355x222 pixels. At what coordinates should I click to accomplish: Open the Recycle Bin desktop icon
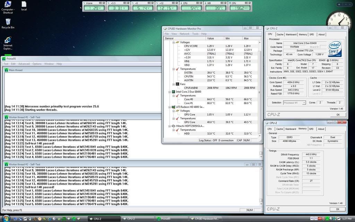click(x=8, y=24)
